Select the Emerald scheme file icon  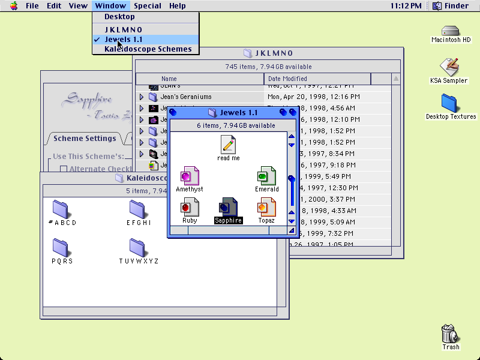coord(266,176)
